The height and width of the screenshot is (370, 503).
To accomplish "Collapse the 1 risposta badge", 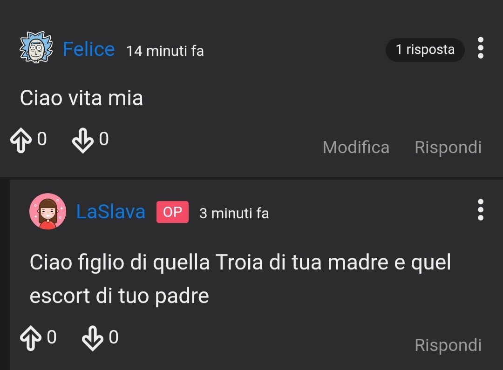I will click(x=425, y=50).
